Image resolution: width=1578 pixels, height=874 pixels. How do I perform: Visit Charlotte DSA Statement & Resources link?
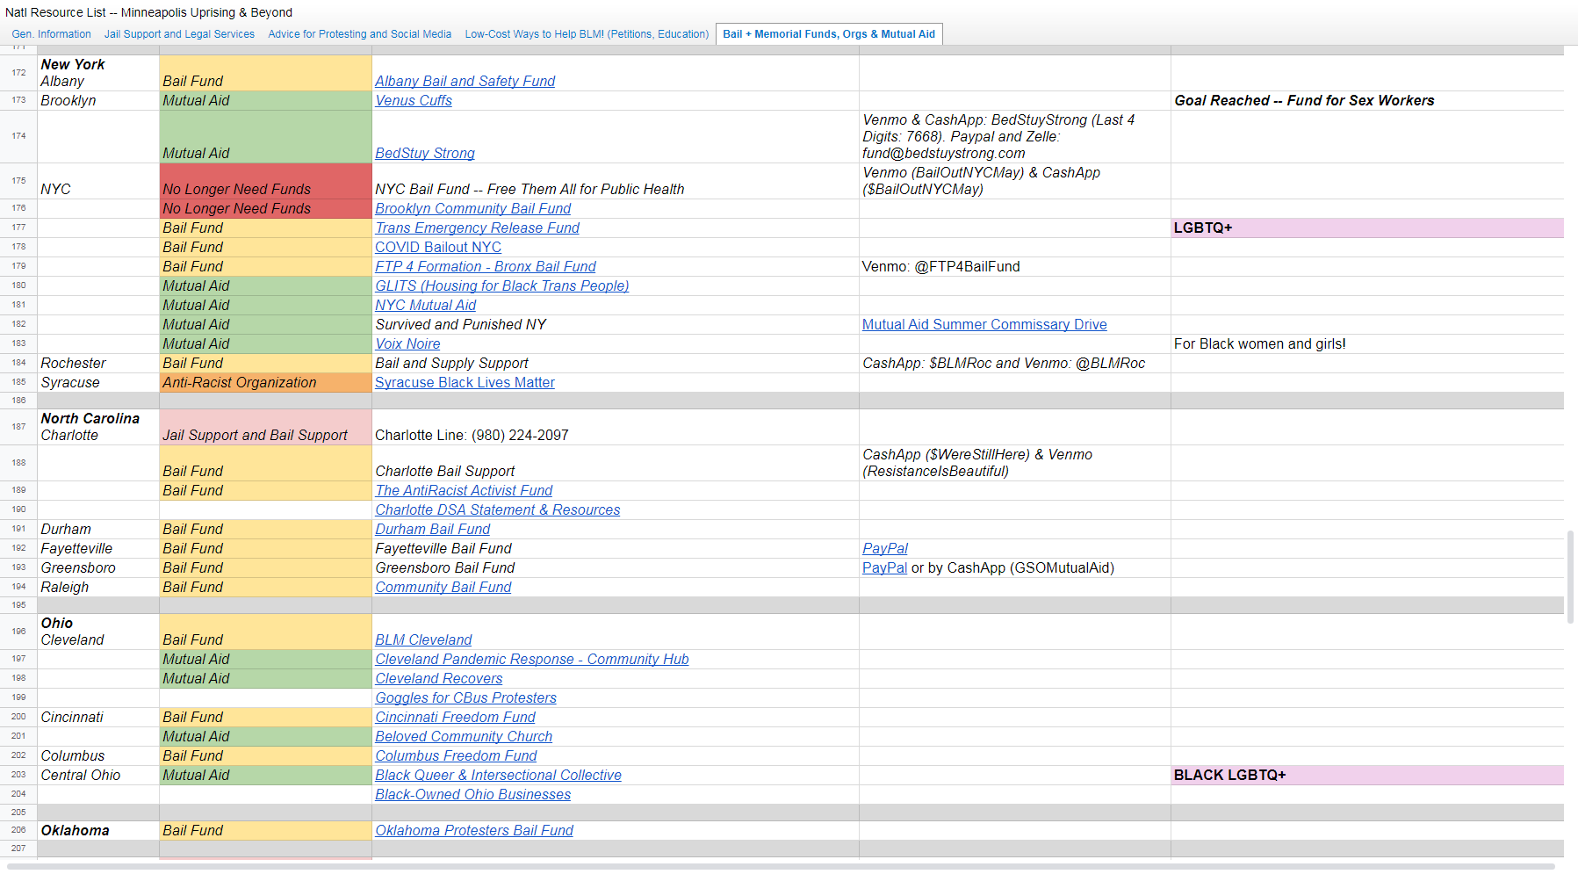pos(498,510)
